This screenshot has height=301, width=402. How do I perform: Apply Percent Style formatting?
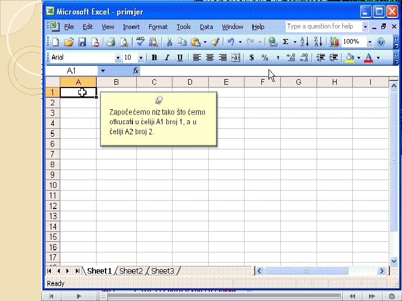(x=265, y=58)
